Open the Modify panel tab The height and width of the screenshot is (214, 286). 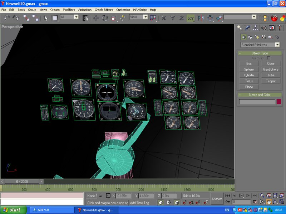(x=248, y=28)
